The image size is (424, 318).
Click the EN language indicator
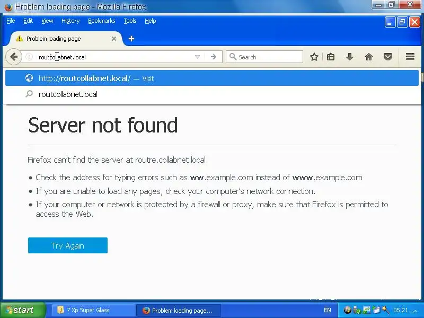(327, 310)
